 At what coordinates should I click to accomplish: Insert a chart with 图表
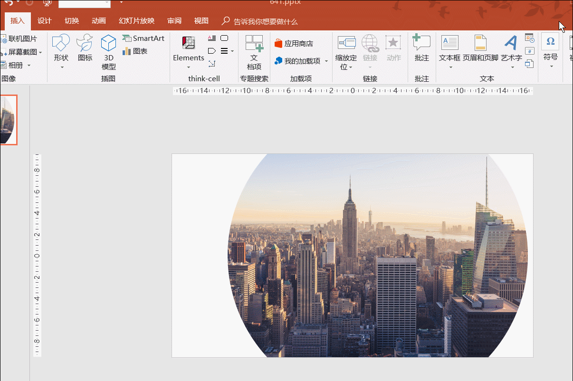click(x=135, y=51)
